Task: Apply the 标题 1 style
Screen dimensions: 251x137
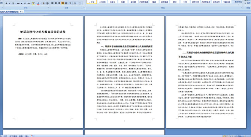Action: point(112,2)
